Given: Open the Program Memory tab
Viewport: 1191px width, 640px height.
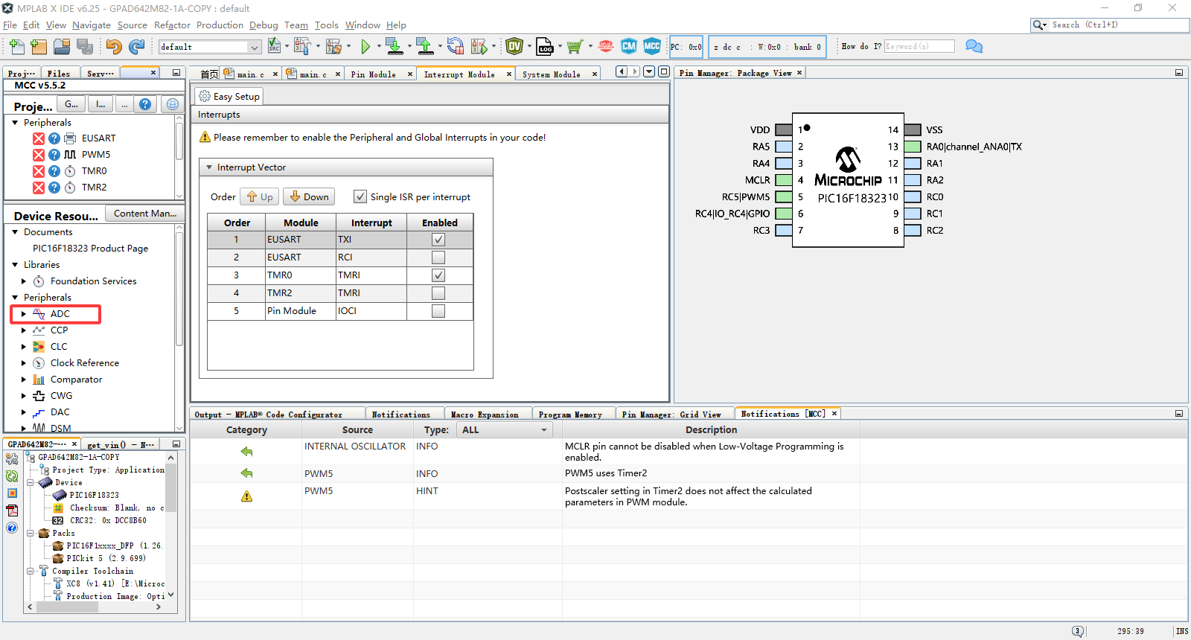Looking at the screenshot, I should click(570, 415).
